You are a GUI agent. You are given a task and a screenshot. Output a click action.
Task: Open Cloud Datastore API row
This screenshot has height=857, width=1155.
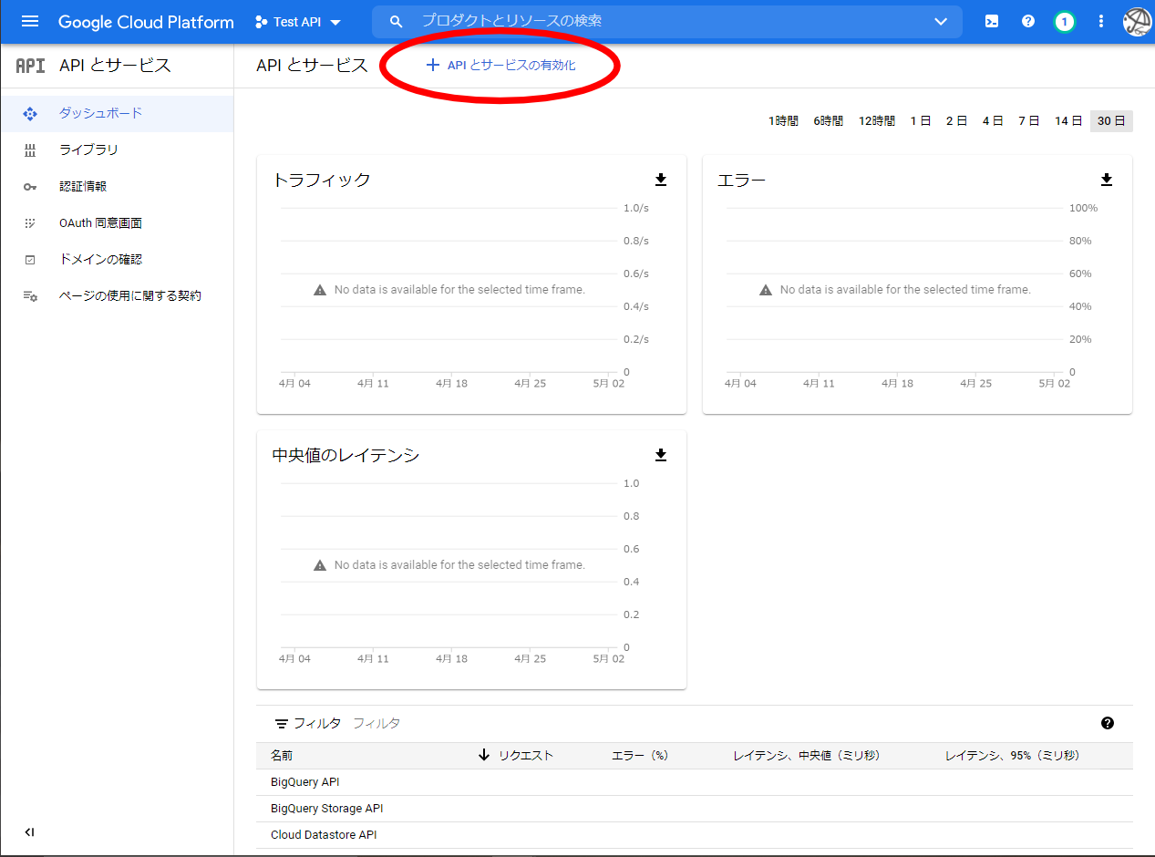click(695, 835)
